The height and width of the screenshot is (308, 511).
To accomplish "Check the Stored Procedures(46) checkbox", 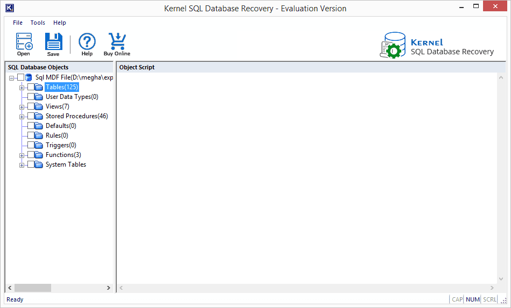I will coord(31,116).
